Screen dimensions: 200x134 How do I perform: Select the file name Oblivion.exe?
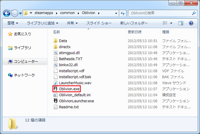[x=69, y=89]
